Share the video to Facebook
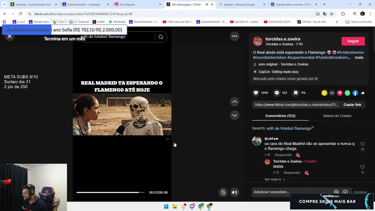 click(355, 93)
